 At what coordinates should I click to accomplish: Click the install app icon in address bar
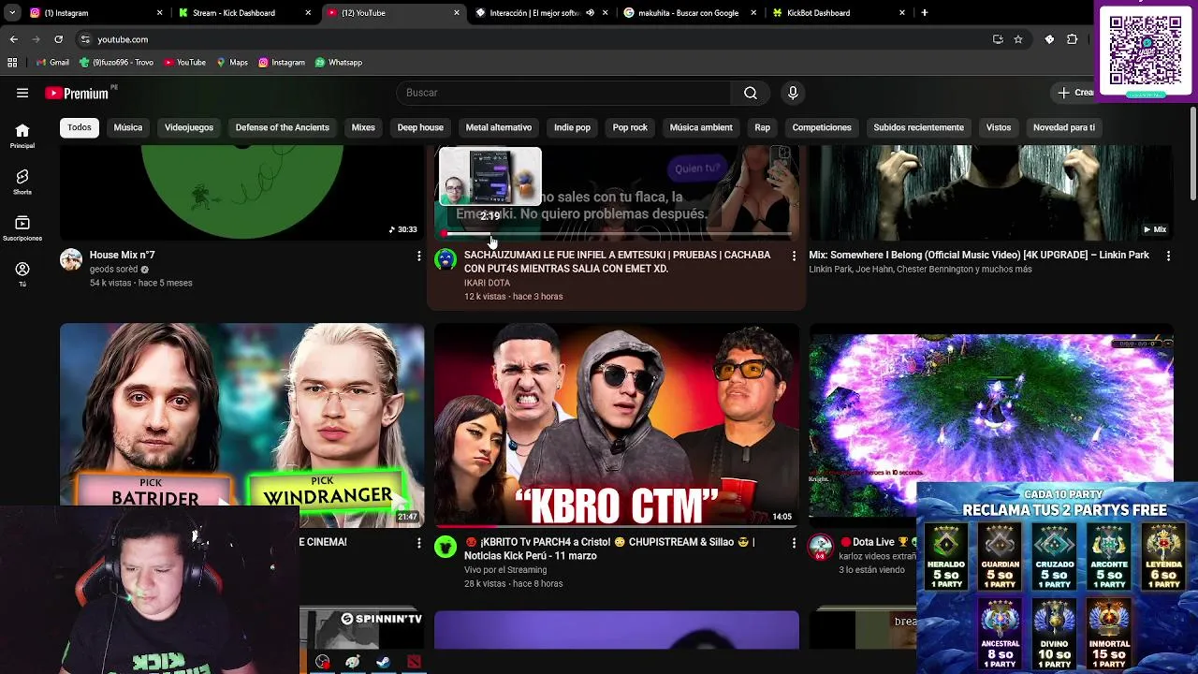[998, 39]
